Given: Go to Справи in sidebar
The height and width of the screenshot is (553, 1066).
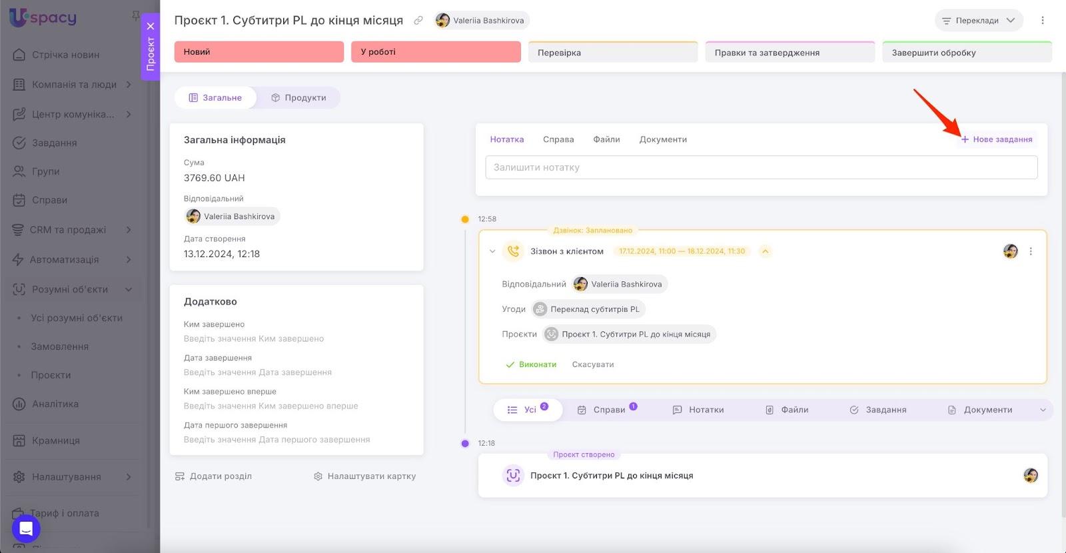Looking at the screenshot, I should (x=41, y=200).
